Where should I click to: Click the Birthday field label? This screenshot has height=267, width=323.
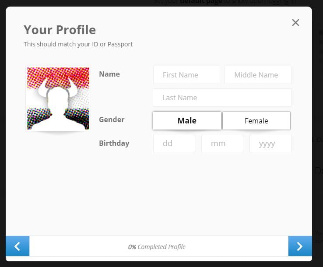[114, 144]
